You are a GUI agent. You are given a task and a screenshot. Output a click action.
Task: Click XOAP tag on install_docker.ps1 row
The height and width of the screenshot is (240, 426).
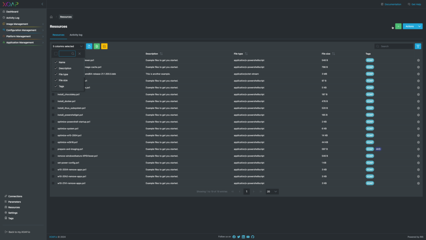coord(370,101)
